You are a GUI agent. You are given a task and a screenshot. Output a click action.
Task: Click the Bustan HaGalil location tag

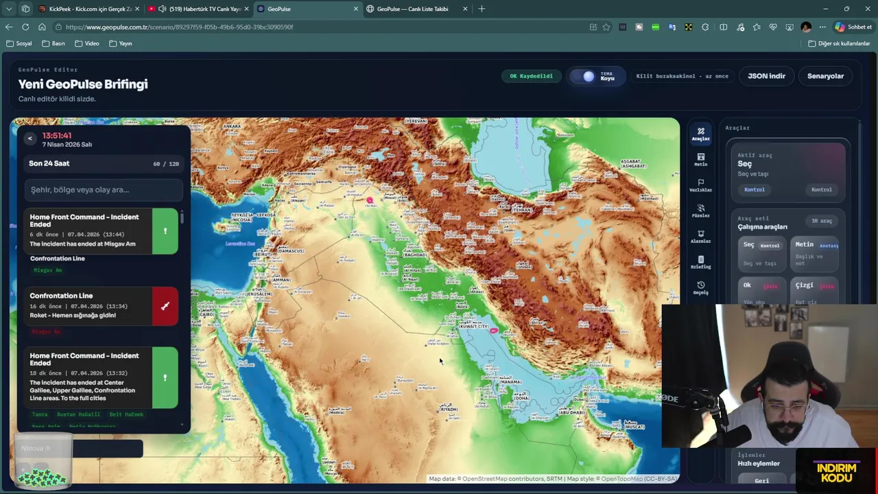[x=78, y=414]
